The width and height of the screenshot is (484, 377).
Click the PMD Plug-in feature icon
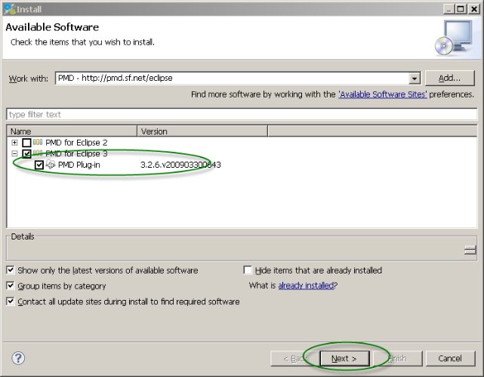pyautogui.click(x=51, y=165)
